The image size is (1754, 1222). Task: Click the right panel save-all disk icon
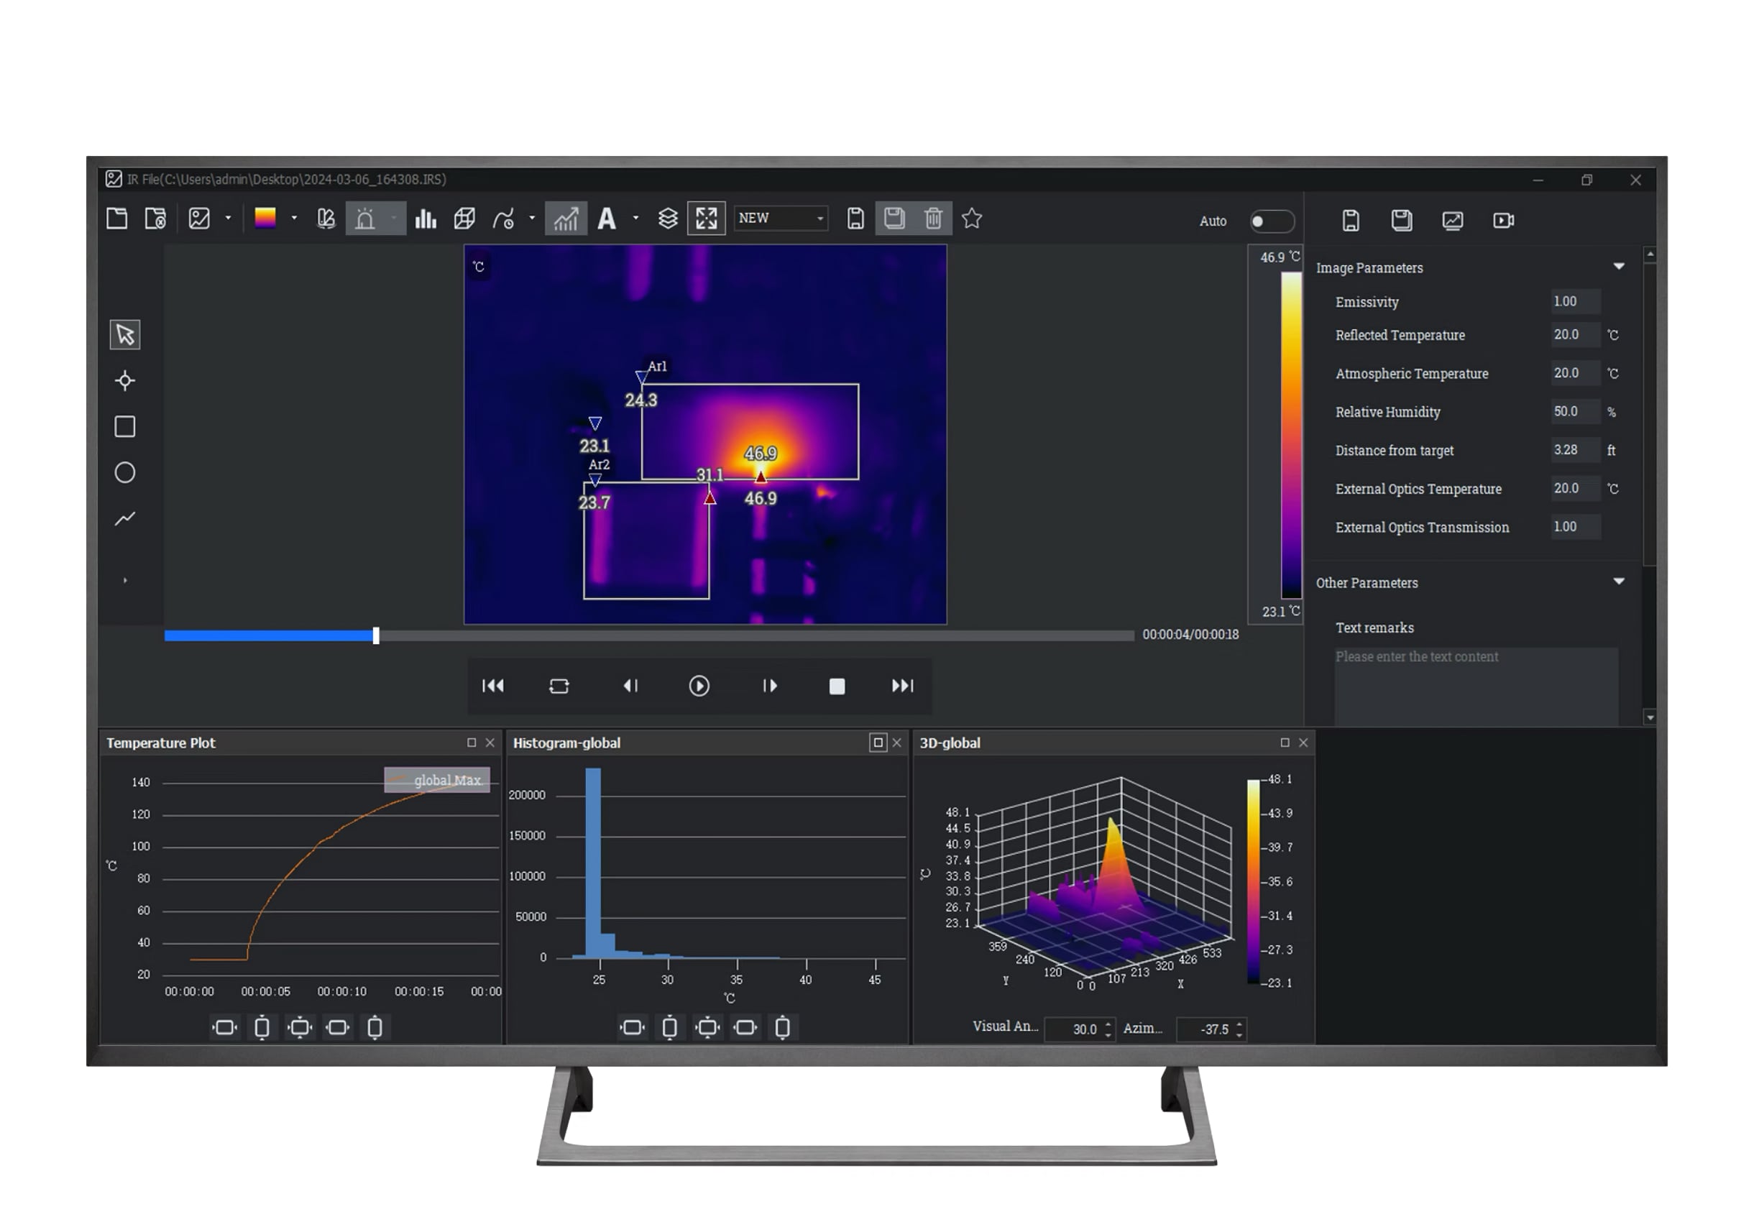(1402, 221)
